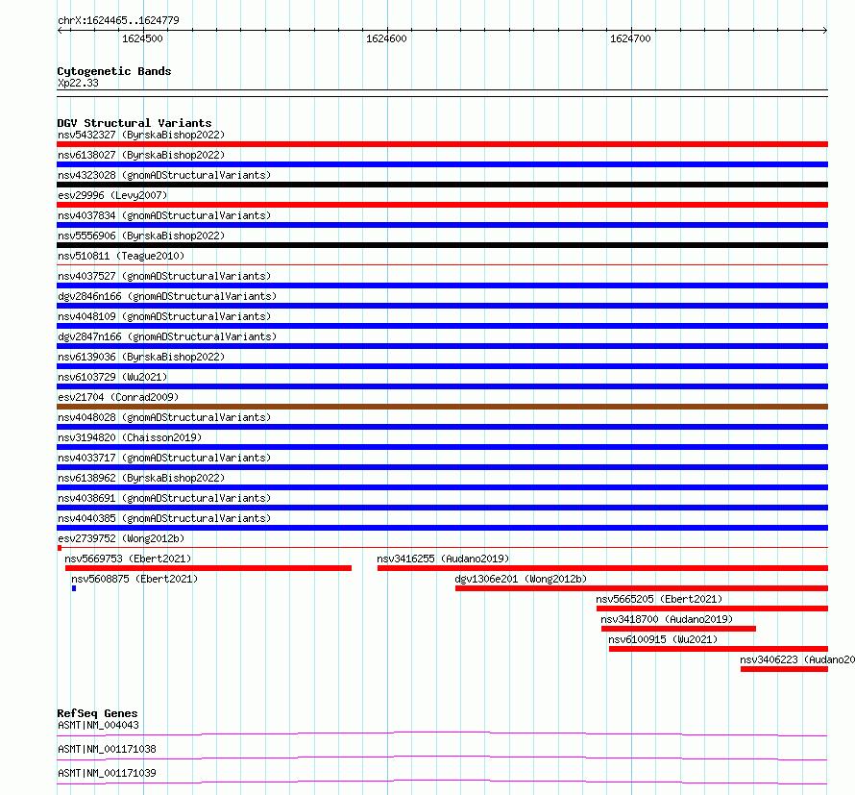The width and height of the screenshot is (855, 795).
Task: Select esv2739752 (Wong2012b) label
Action: 121,538
